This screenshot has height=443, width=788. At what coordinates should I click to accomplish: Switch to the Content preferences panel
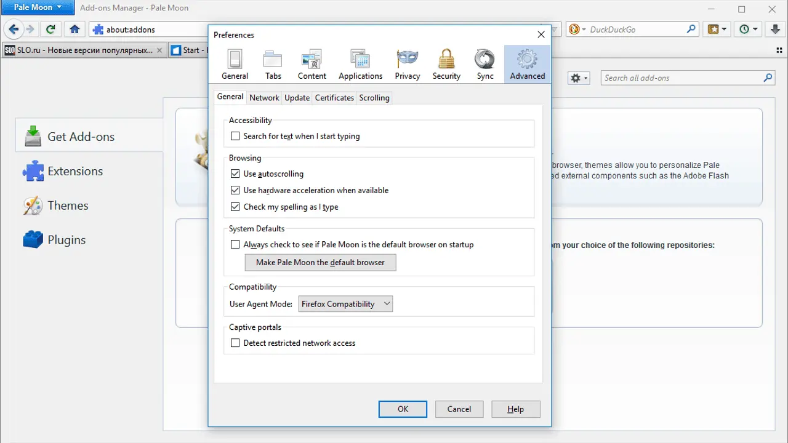click(312, 65)
